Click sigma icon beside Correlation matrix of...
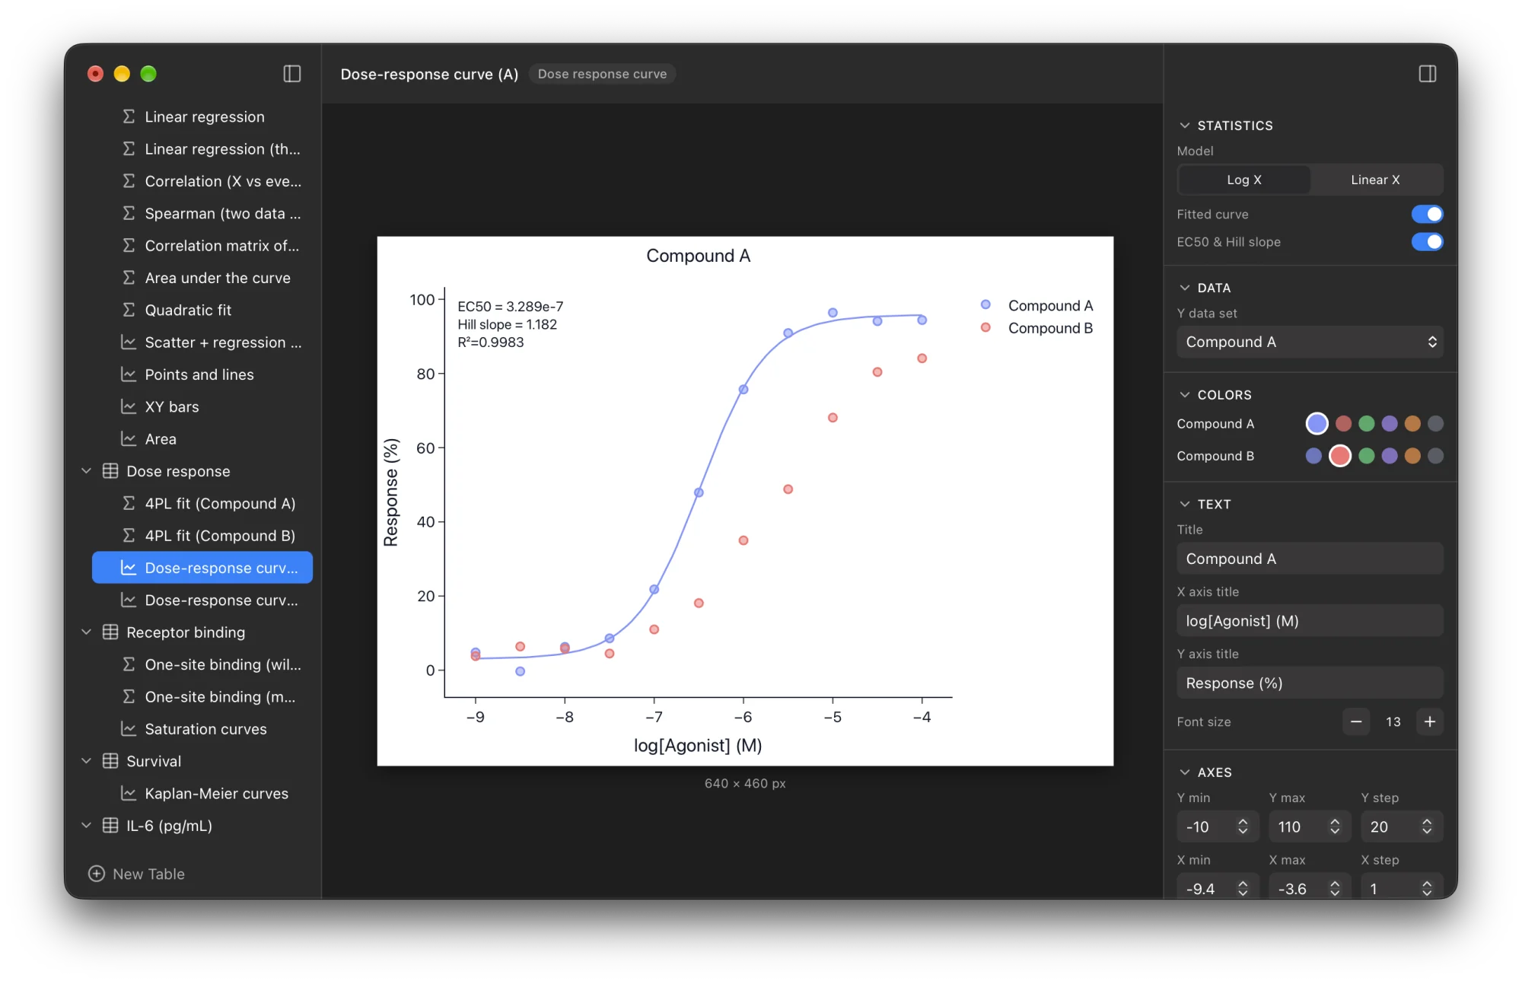 [129, 246]
